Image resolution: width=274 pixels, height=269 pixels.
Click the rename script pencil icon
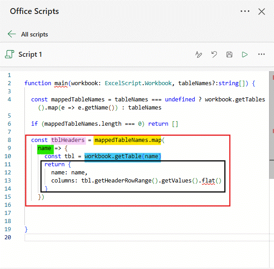click(198, 55)
